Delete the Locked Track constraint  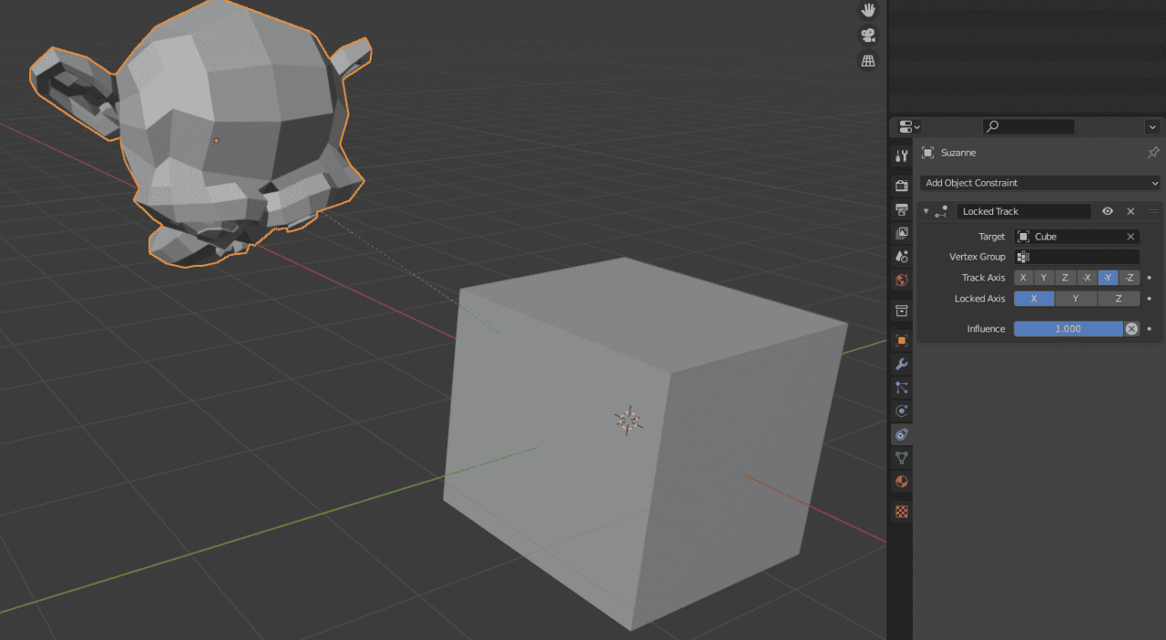click(1130, 210)
